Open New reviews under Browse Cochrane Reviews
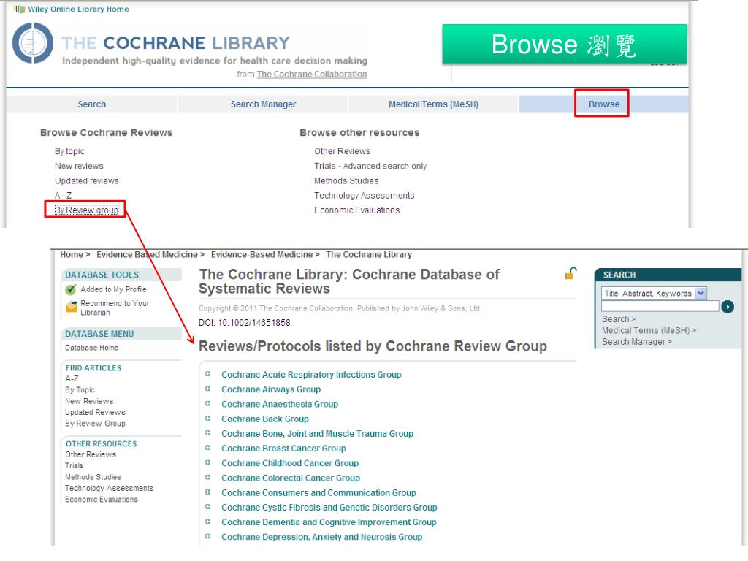This screenshot has height=561, width=748. 79,166
